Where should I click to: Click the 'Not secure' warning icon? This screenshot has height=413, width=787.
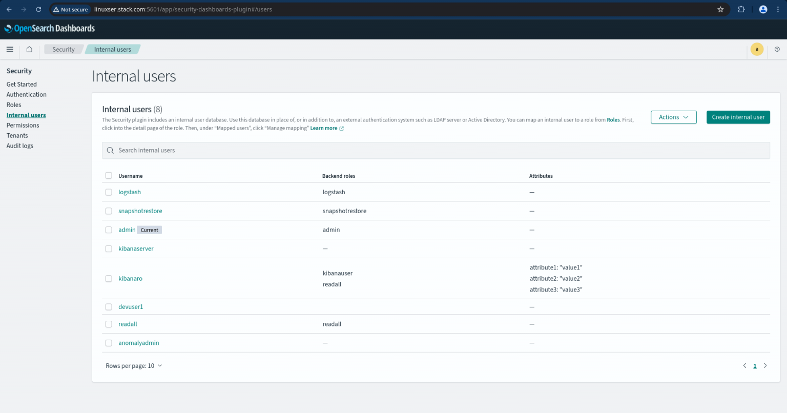pyautogui.click(x=55, y=9)
